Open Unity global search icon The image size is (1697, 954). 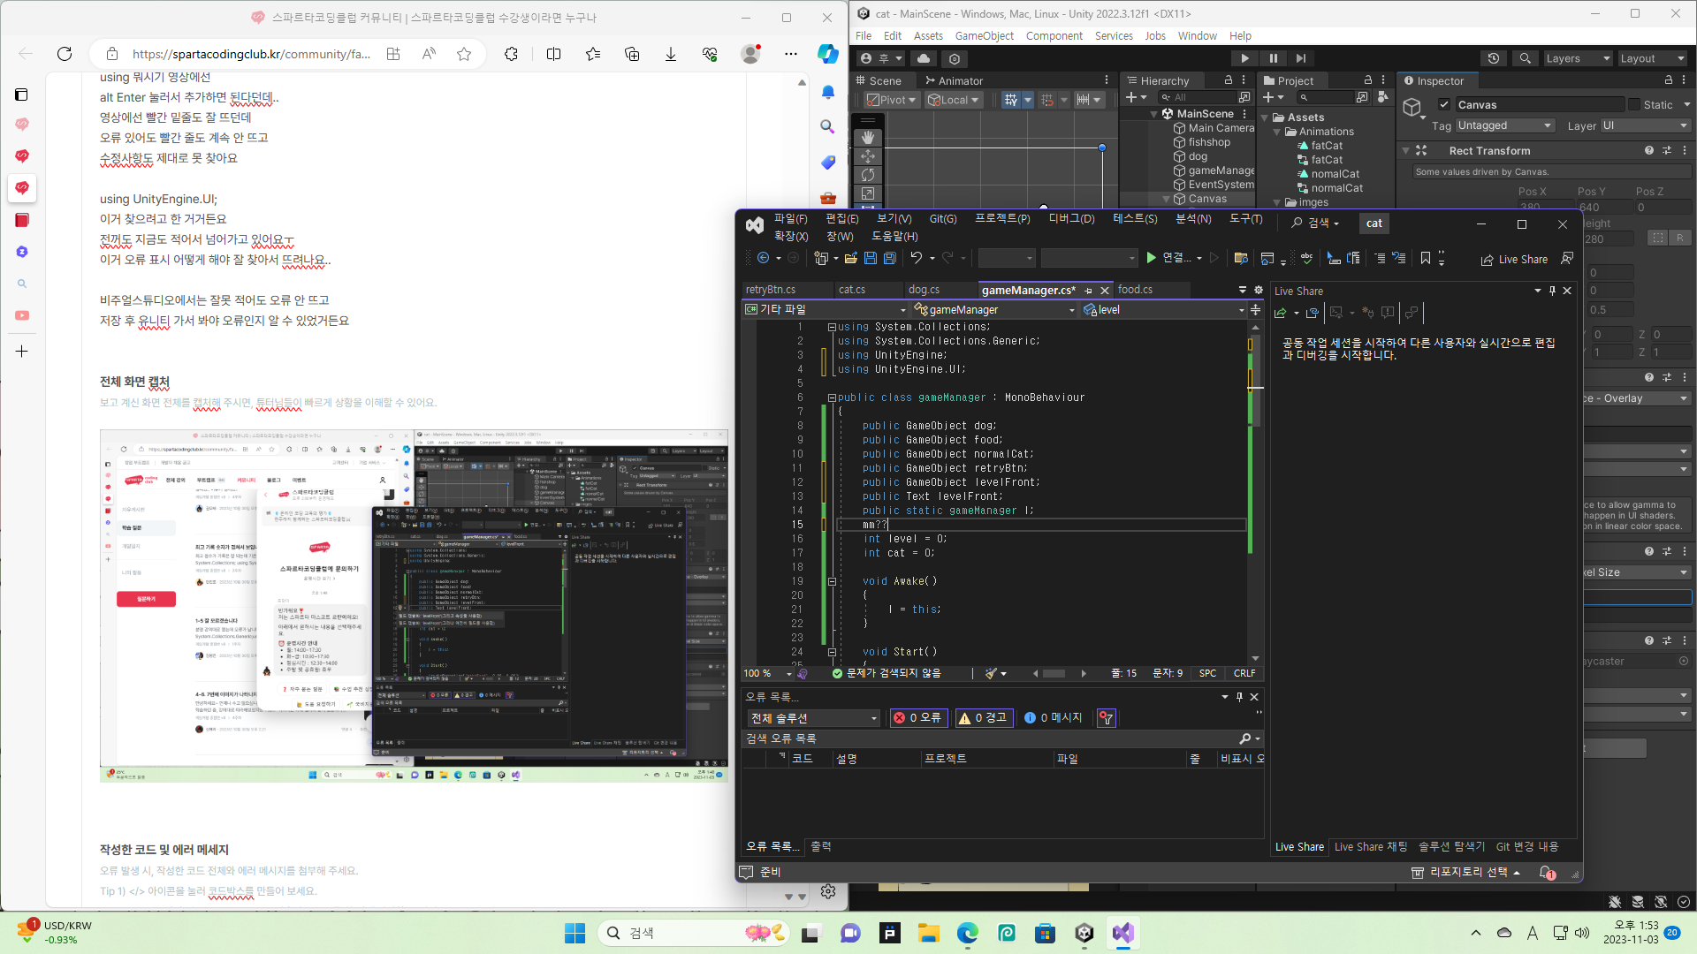(1526, 58)
